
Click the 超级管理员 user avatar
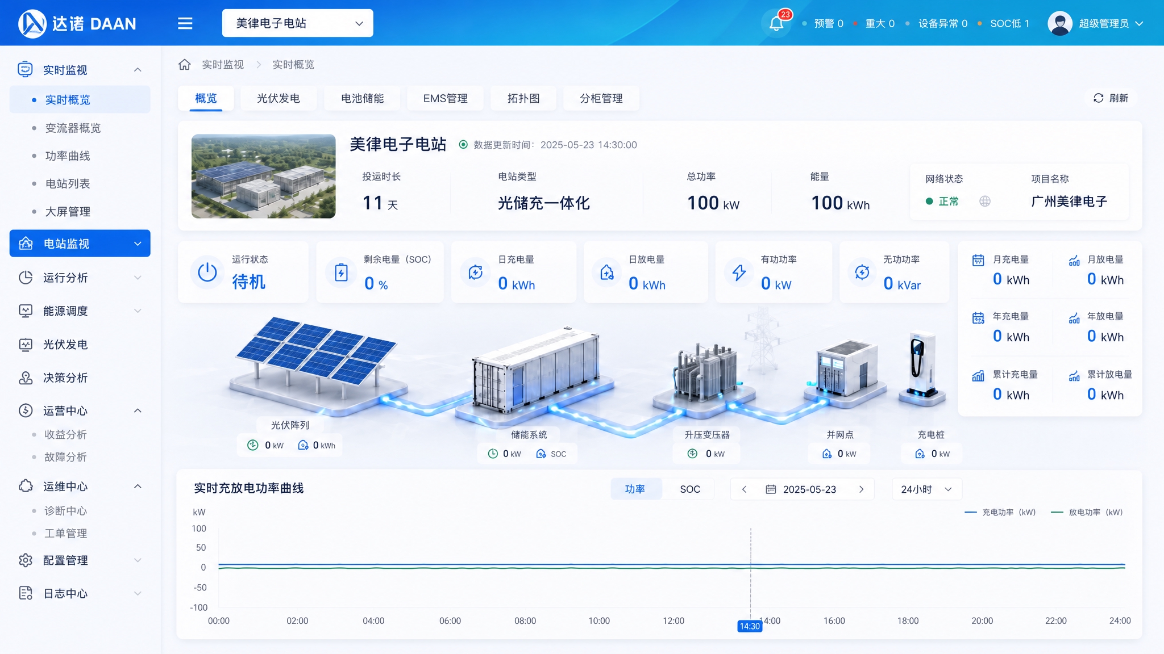coord(1060,23)
